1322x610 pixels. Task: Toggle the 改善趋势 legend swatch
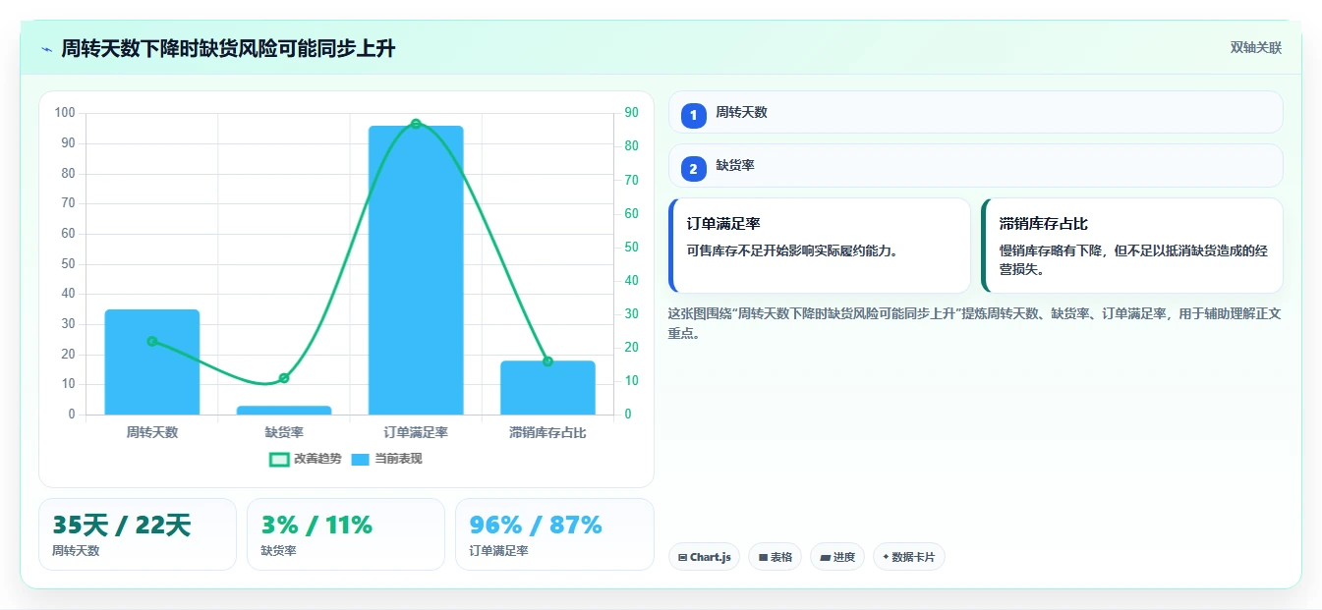(x=279, y=459)
